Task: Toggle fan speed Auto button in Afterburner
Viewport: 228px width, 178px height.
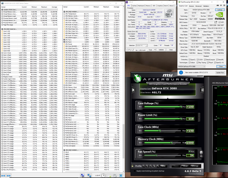Action: (x=191, y=151)
